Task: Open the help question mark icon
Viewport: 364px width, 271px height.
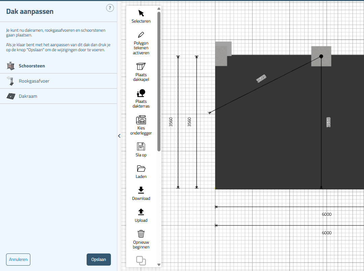Action: click(110, 8)
